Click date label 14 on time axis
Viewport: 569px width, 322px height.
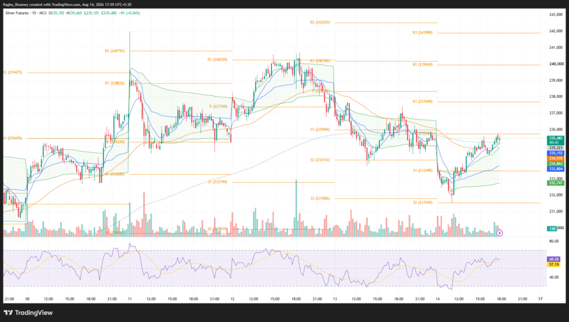point(438,299)
